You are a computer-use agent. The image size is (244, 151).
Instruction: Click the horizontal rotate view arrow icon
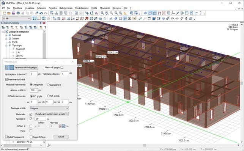pos(172,19)
